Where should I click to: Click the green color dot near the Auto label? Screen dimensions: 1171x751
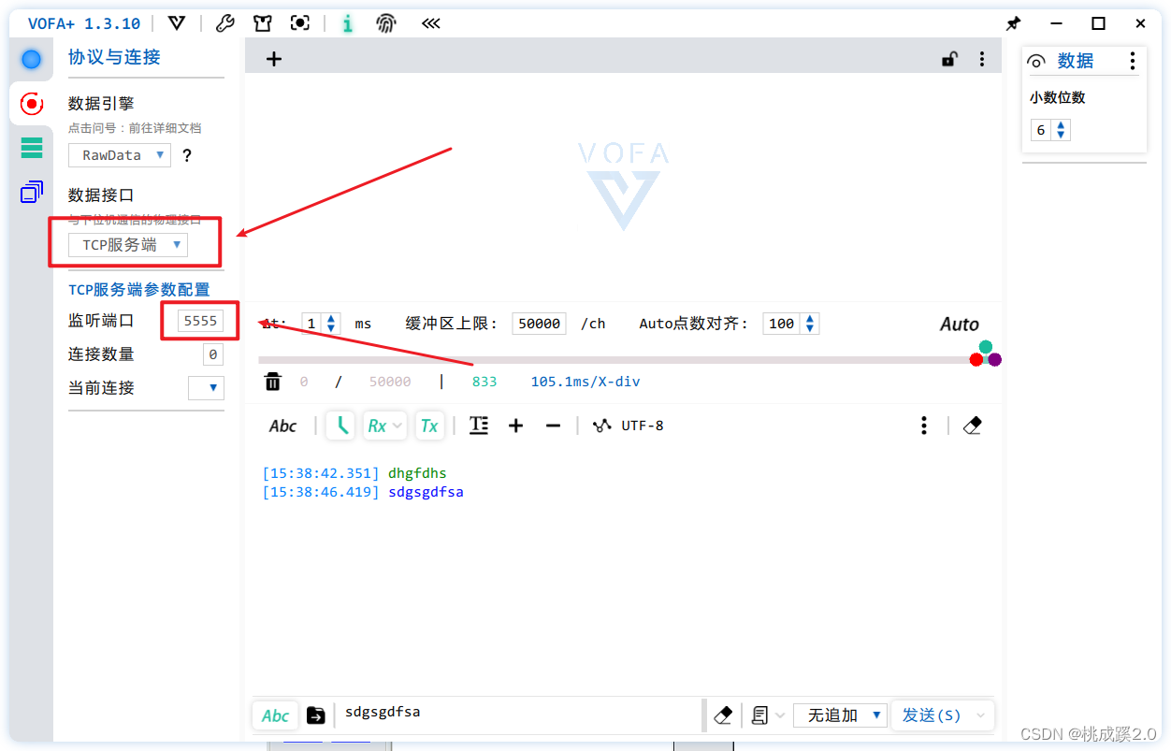tap(987, 345)
